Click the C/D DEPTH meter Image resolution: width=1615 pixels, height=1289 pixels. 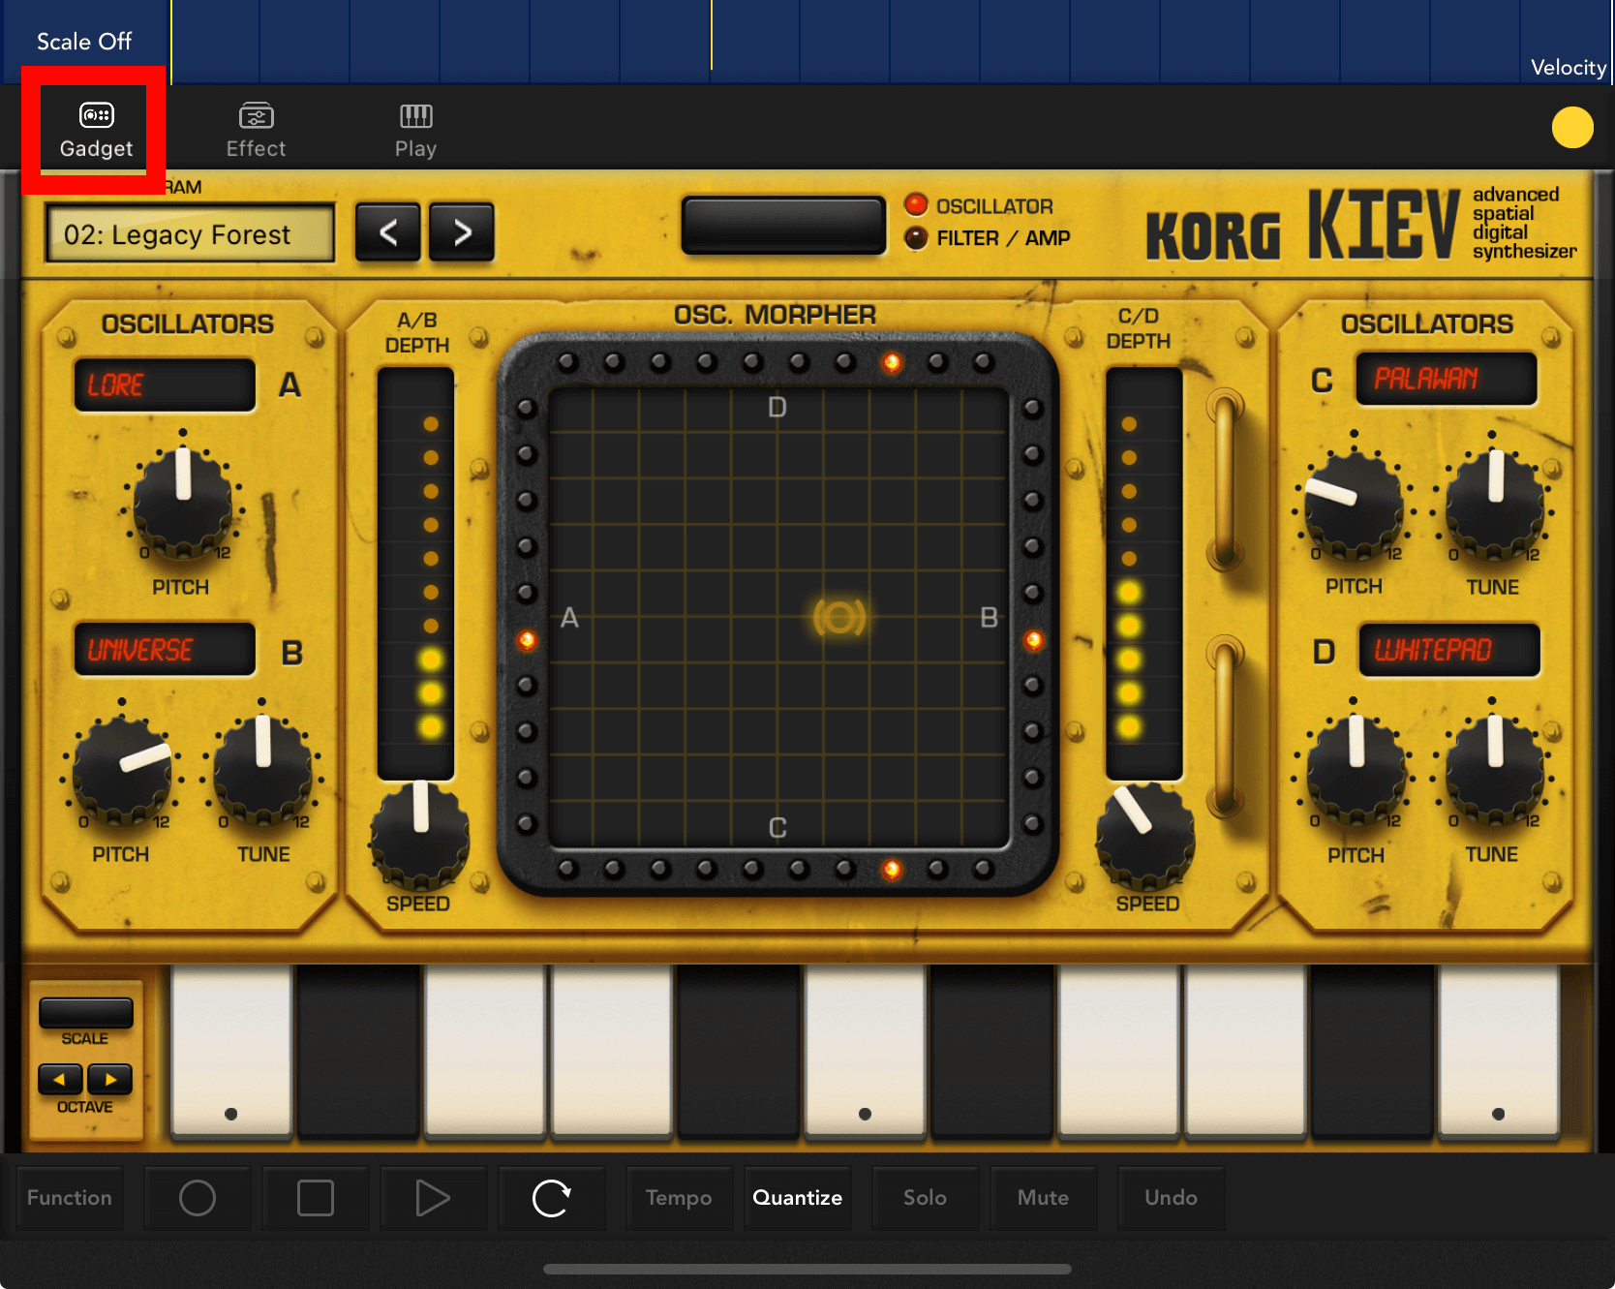(x=1144, y=573)
